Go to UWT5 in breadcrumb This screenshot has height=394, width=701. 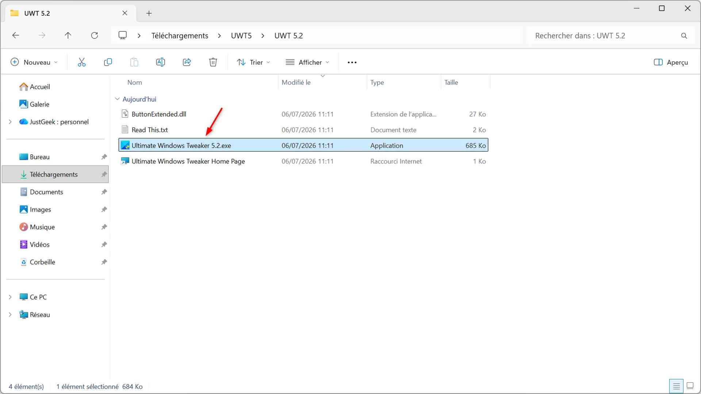tap(241, 36)
